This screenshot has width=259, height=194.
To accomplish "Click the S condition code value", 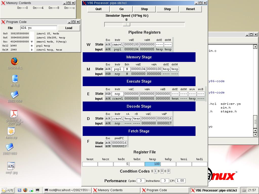I will tap(162, 171).
